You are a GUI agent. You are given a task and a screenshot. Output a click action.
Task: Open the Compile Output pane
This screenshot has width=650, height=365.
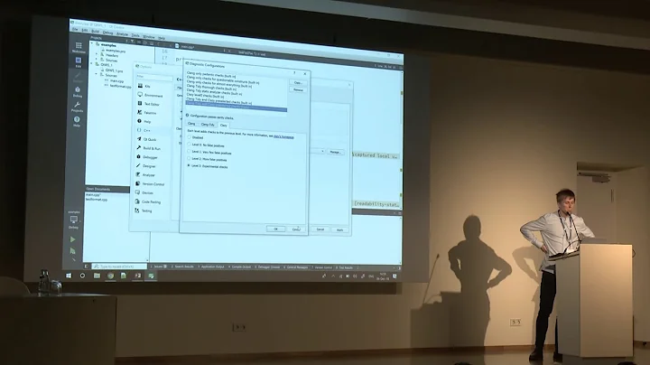pyautogui.click(x=239, y=267)
